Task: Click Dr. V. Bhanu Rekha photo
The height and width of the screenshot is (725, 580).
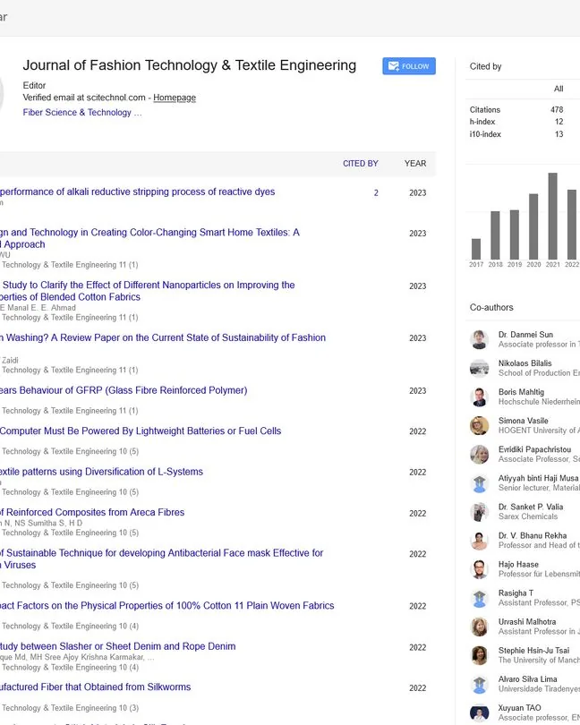Action: 479,541
